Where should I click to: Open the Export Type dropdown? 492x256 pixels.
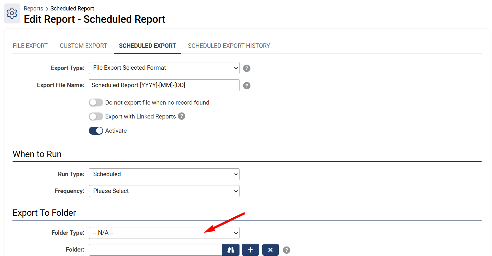(164, 68)
